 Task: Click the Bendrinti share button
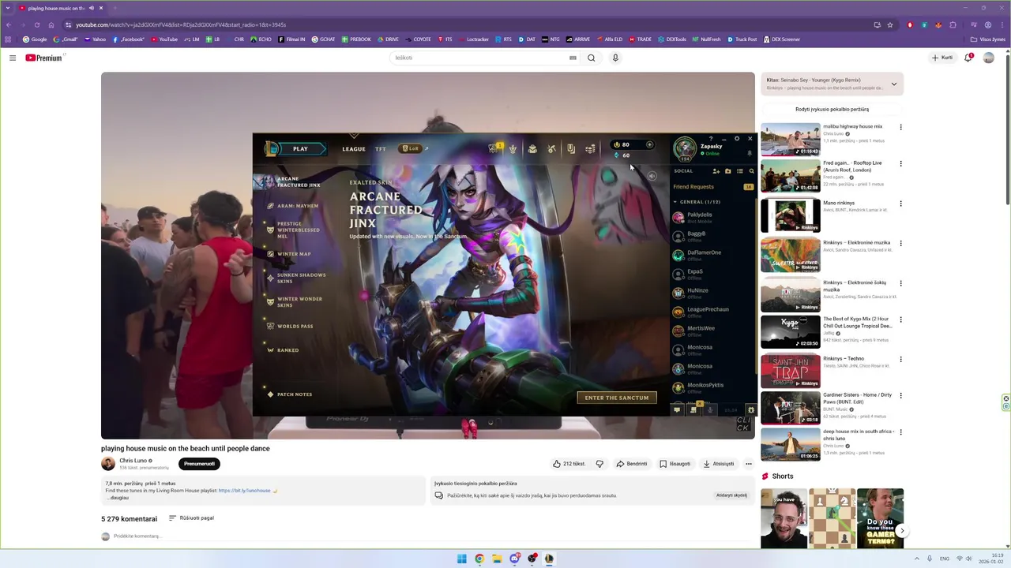632,464
